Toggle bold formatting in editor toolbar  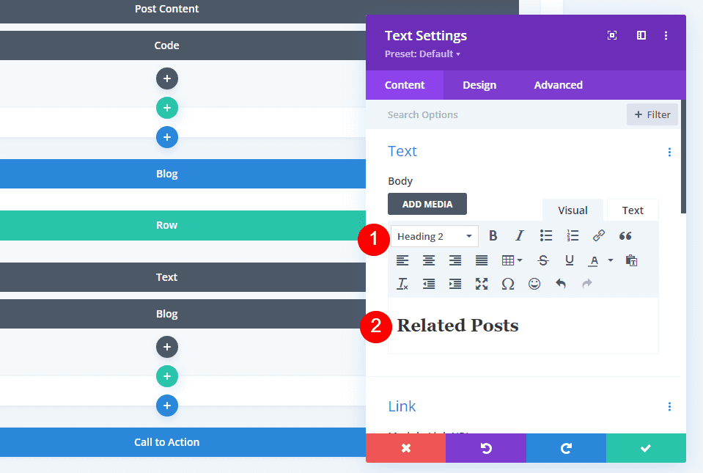(x=493, y=236)
